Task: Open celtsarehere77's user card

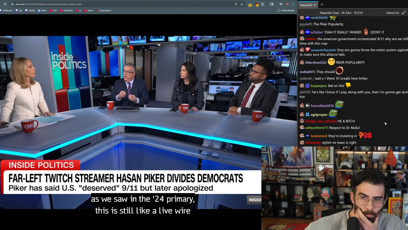Action: 317,128
